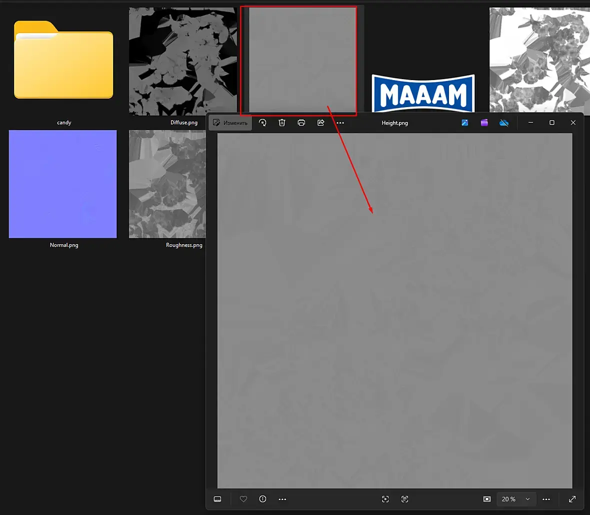This screenshot has width=590, height=515.
Task: Open the purple Clipchamp icon
Action: tap(484, 123)
